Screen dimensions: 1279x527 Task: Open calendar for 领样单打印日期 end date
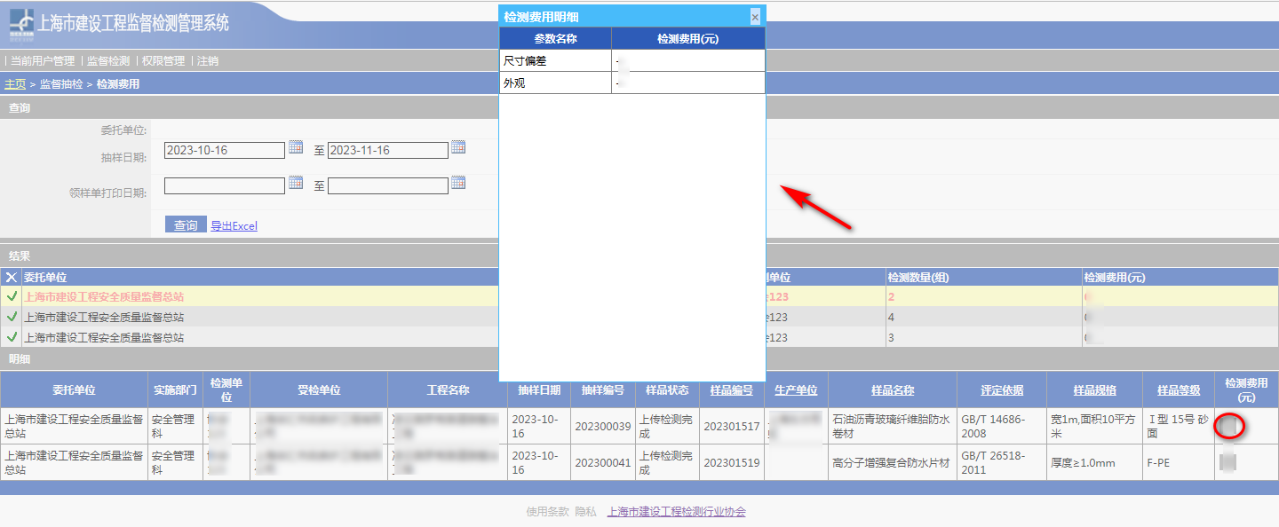point(458,184)
